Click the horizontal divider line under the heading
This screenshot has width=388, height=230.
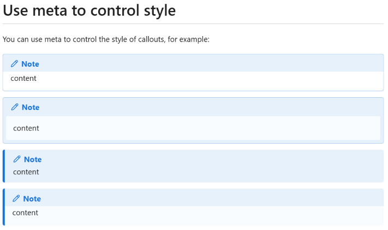193,24
